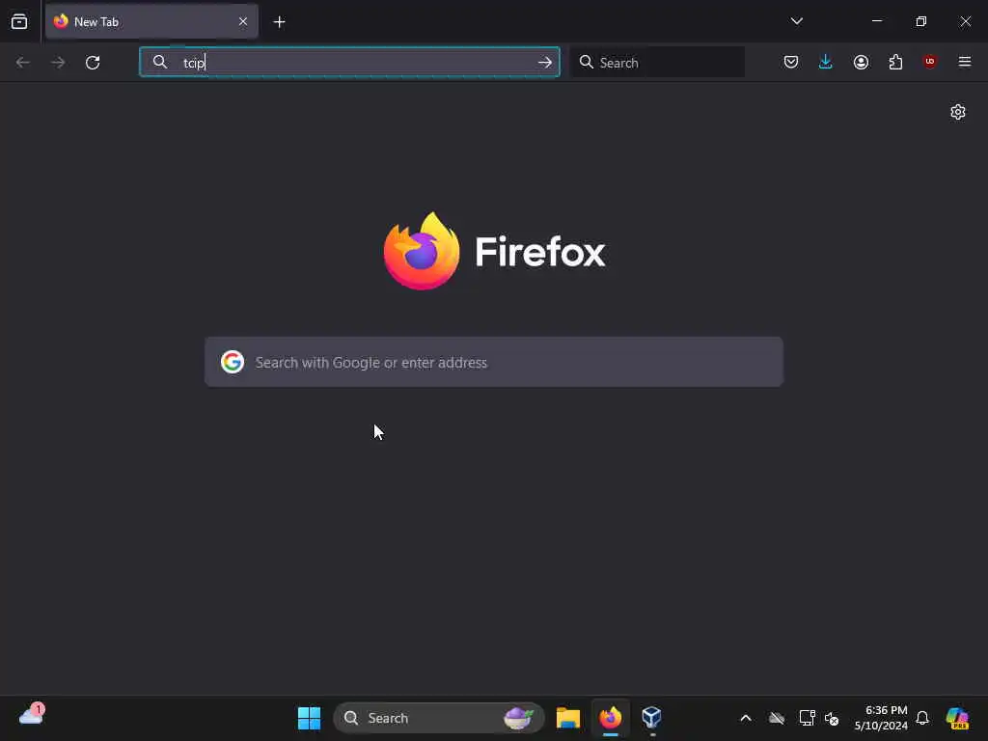Reload the current page
Image resolution: width=988 pixels, height=741 pixels.
(x=93, y=63)
